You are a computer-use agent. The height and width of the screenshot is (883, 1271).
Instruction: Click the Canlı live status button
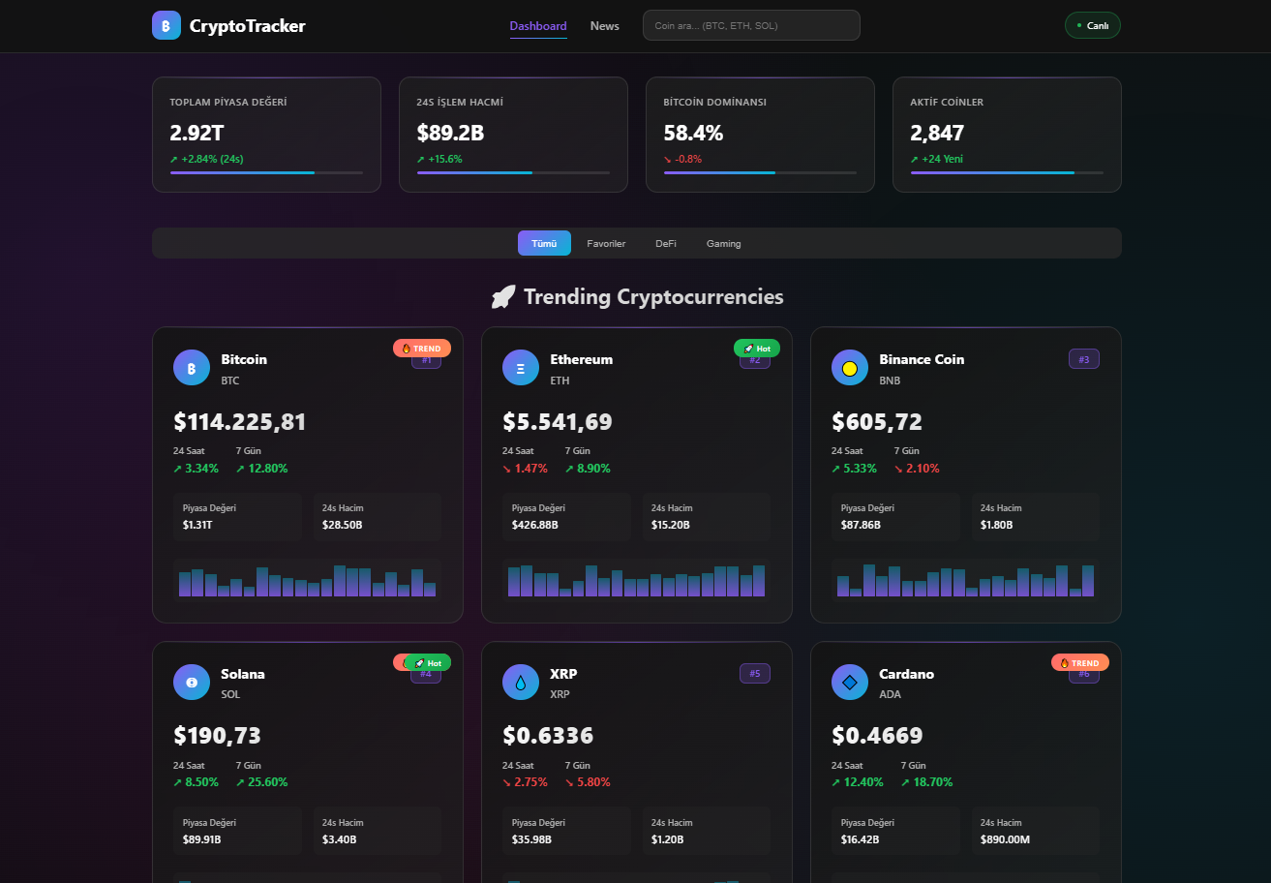1093,25
